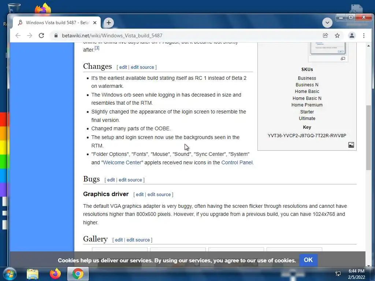Share this page icon in address bar
375x281 pixels.
click(325, 35)
